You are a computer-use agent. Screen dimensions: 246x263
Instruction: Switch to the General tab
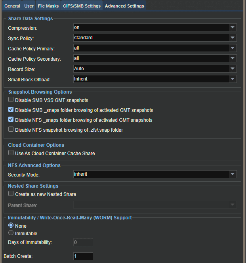(x=12, y=6)
